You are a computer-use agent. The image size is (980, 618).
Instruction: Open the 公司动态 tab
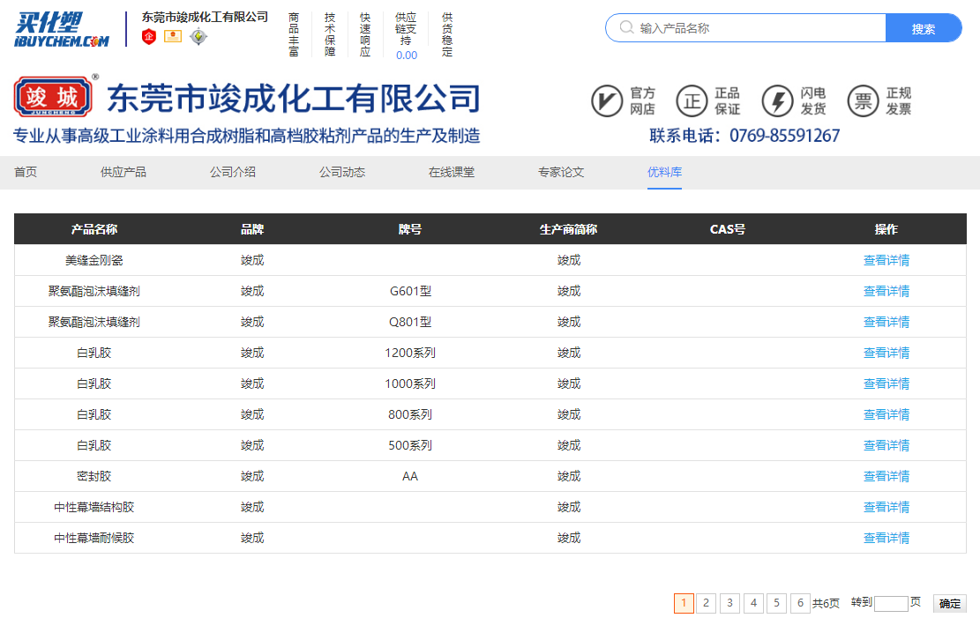342,172
